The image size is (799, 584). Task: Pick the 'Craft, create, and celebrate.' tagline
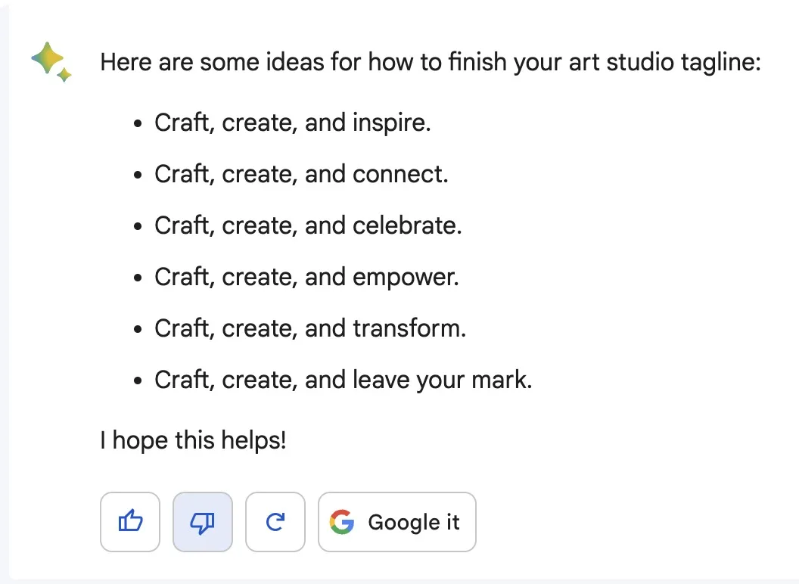coord(308,225)
